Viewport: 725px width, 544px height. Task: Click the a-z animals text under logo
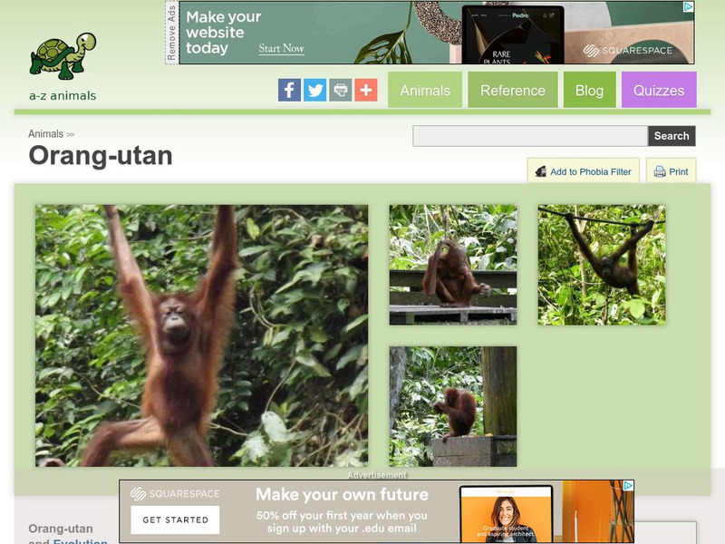tap(63, 96)
